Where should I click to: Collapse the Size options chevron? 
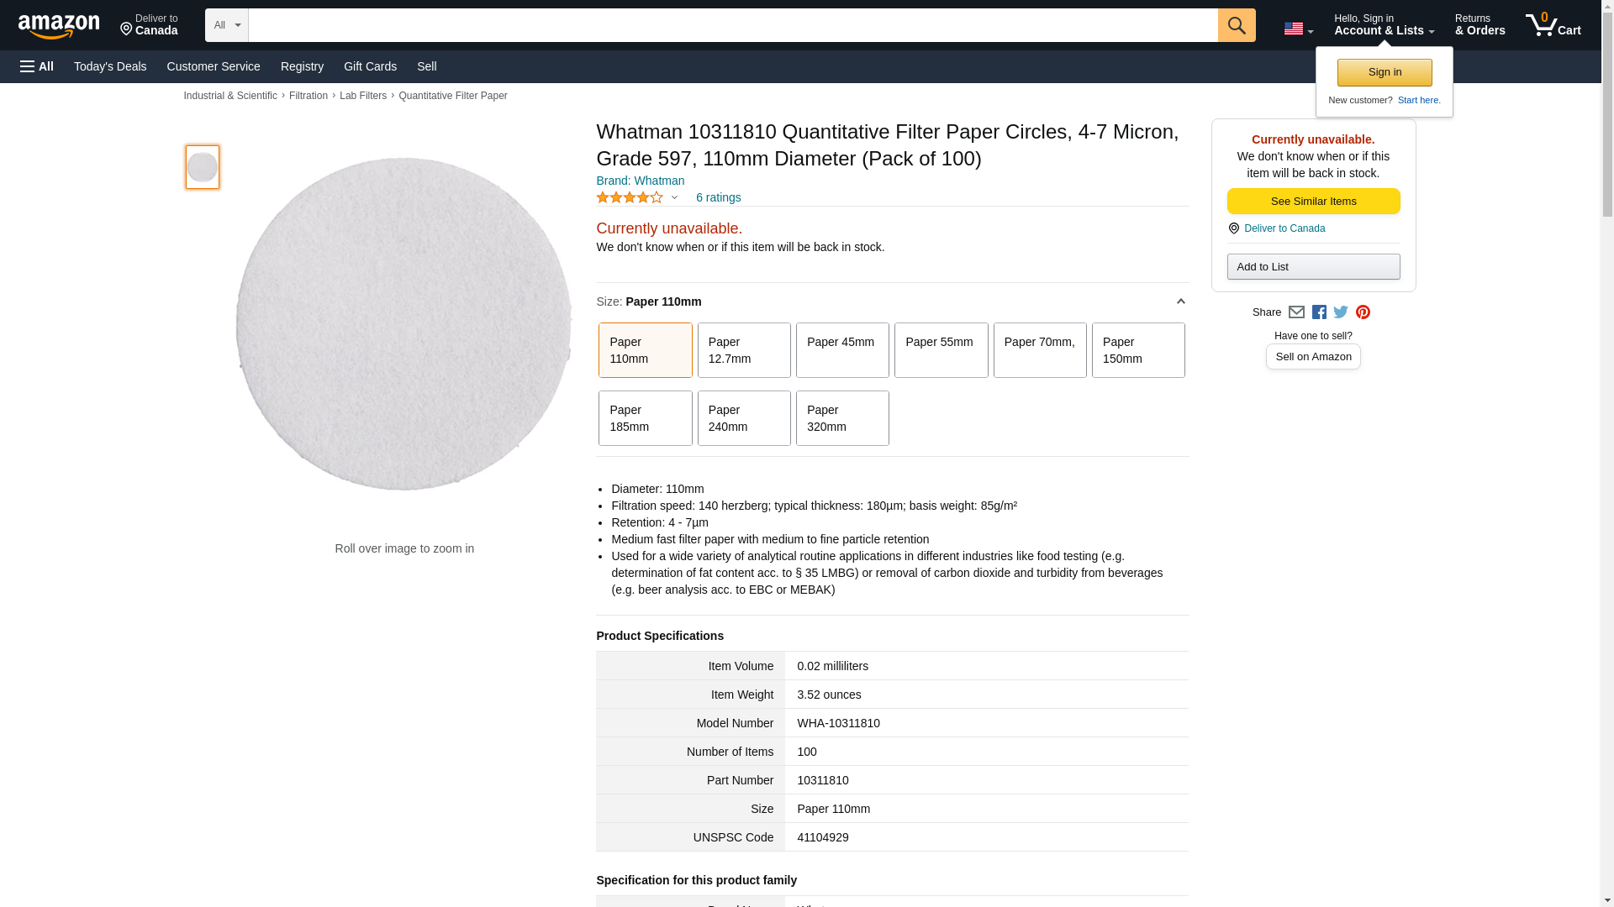tap(1180, 301)
